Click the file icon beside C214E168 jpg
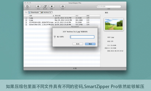Viewport: 151px width, 91px height. point(26,22)
